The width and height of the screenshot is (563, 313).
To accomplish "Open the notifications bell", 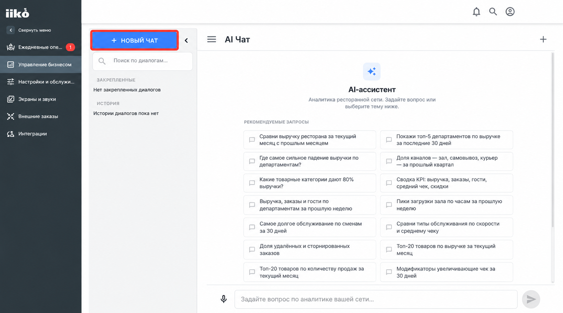I will (476, 12).
